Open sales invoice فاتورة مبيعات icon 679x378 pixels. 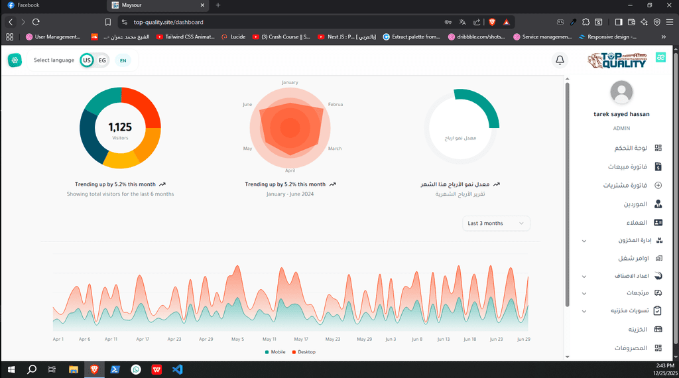pos(658,166)
